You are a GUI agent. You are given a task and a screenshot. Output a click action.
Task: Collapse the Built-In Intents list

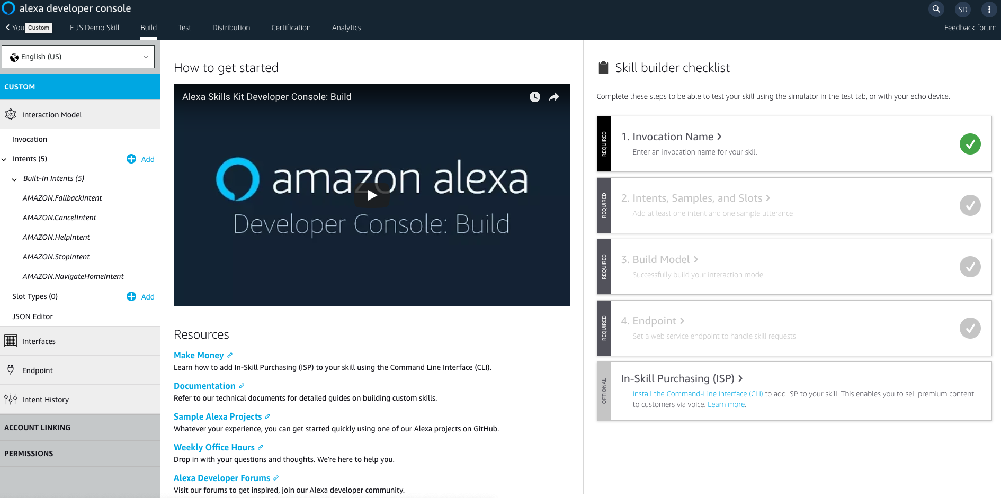pyautogui.click(x=14, y=178)
